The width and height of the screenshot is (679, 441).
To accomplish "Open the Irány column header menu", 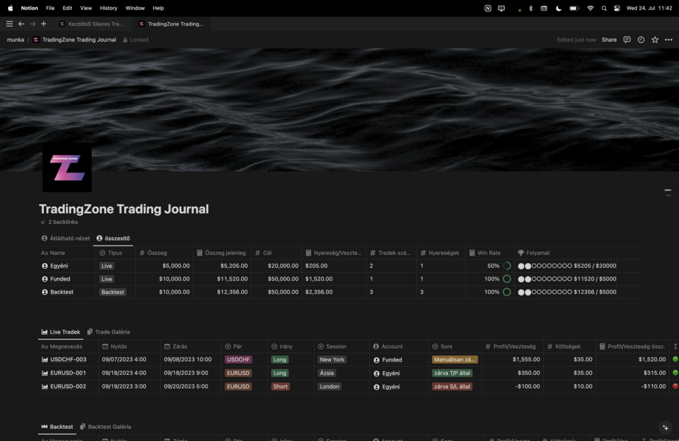I will 291,347.
